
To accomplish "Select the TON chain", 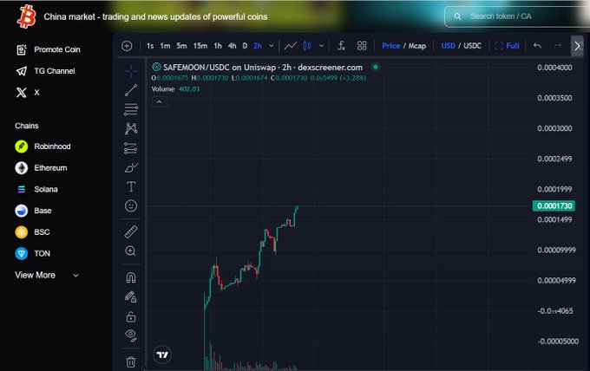I will coord(32,253).
